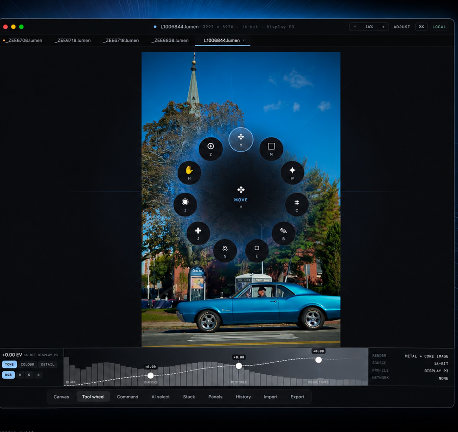Click the '+0.00 EV' exposure readout
The image size is (458, 432).
(x=12, y=355)
